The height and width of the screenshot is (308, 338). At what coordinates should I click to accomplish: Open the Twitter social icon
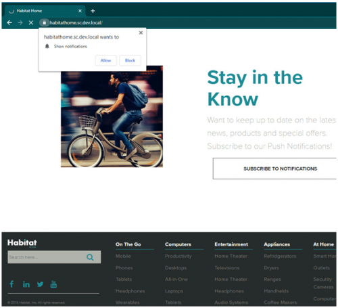tap(41, 284)
